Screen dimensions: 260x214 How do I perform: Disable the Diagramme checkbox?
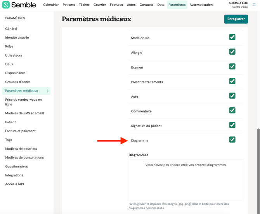click(232, 140)
